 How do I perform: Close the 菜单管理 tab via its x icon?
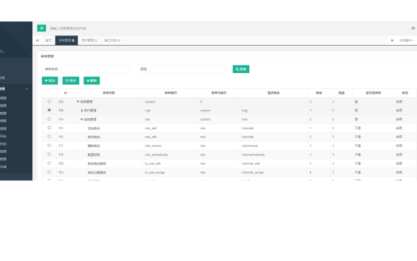(74, 41)
